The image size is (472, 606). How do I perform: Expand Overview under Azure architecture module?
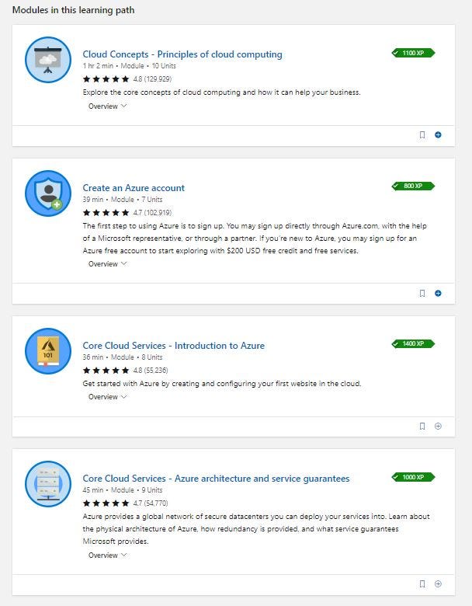tap(107, 555)
